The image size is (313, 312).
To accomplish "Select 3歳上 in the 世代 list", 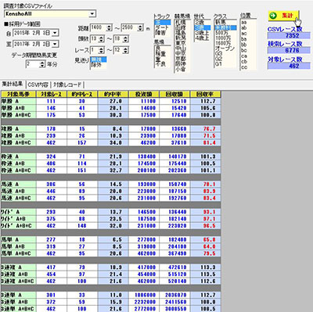I will [x=202, y=33].
